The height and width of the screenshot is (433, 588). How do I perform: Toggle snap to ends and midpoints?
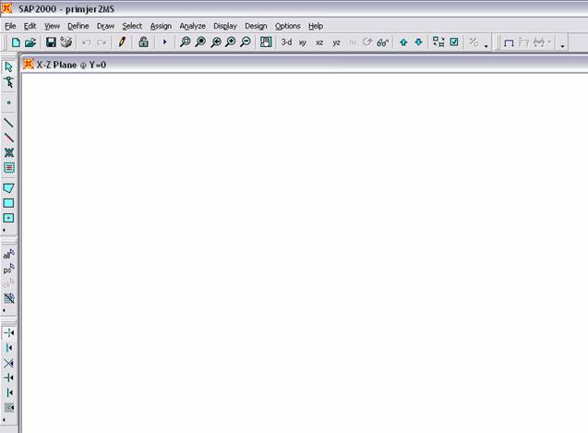coord(8,348)
